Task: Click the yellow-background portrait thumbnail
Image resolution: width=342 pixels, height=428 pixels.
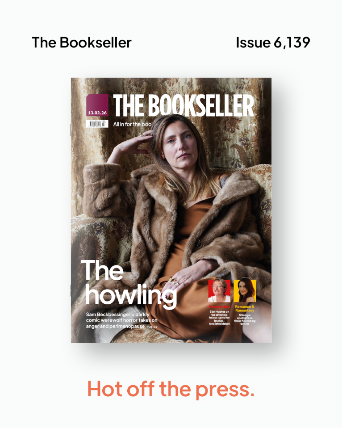Action: [245, 291]
